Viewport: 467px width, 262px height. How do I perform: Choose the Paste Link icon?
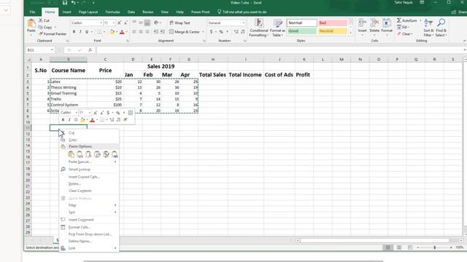pos(115,154)
